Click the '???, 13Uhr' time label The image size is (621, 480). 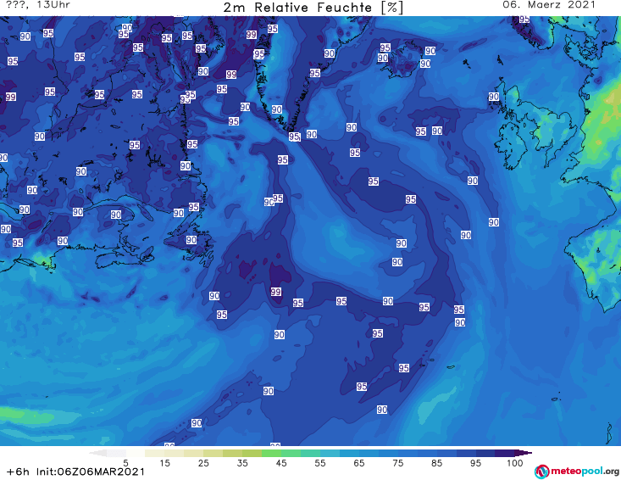coord(38,5)
